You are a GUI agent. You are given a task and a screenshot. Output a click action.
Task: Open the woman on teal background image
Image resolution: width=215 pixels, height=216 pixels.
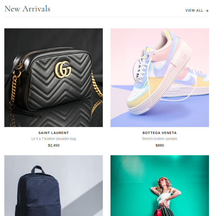tap(160, 186)
